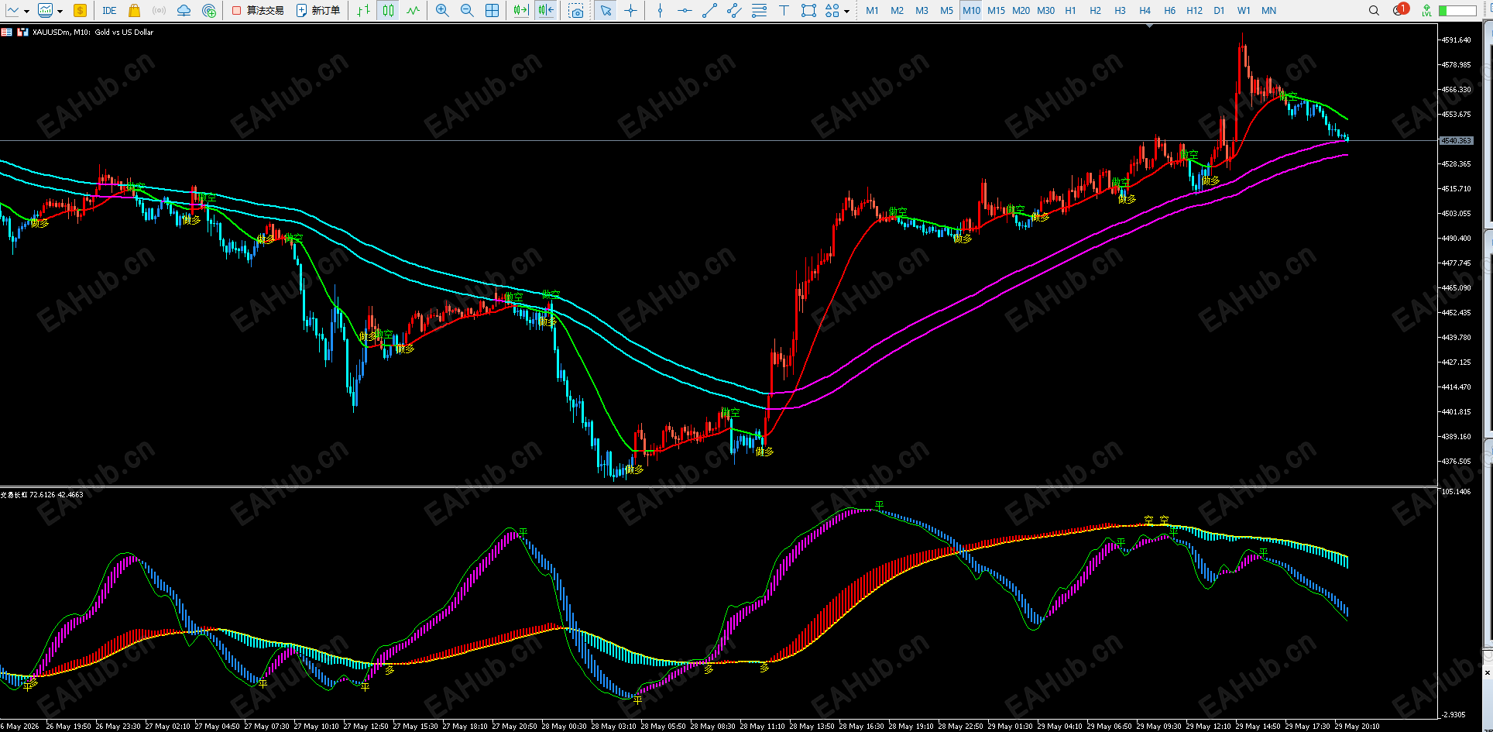Switch to M15 timeframe
Image resolution: width=1493 pixels, height=732 pixels.
click(x=996, y=11)
